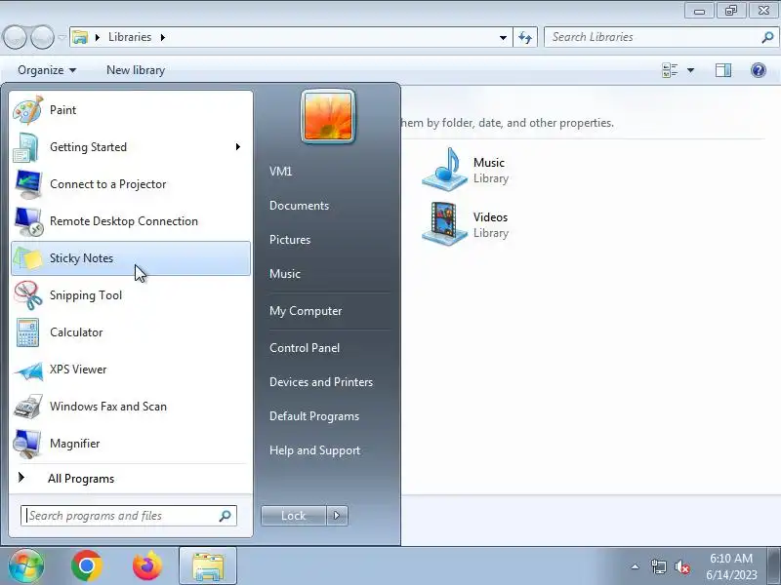Open the view options dropdown arrow

coord(690,70)
